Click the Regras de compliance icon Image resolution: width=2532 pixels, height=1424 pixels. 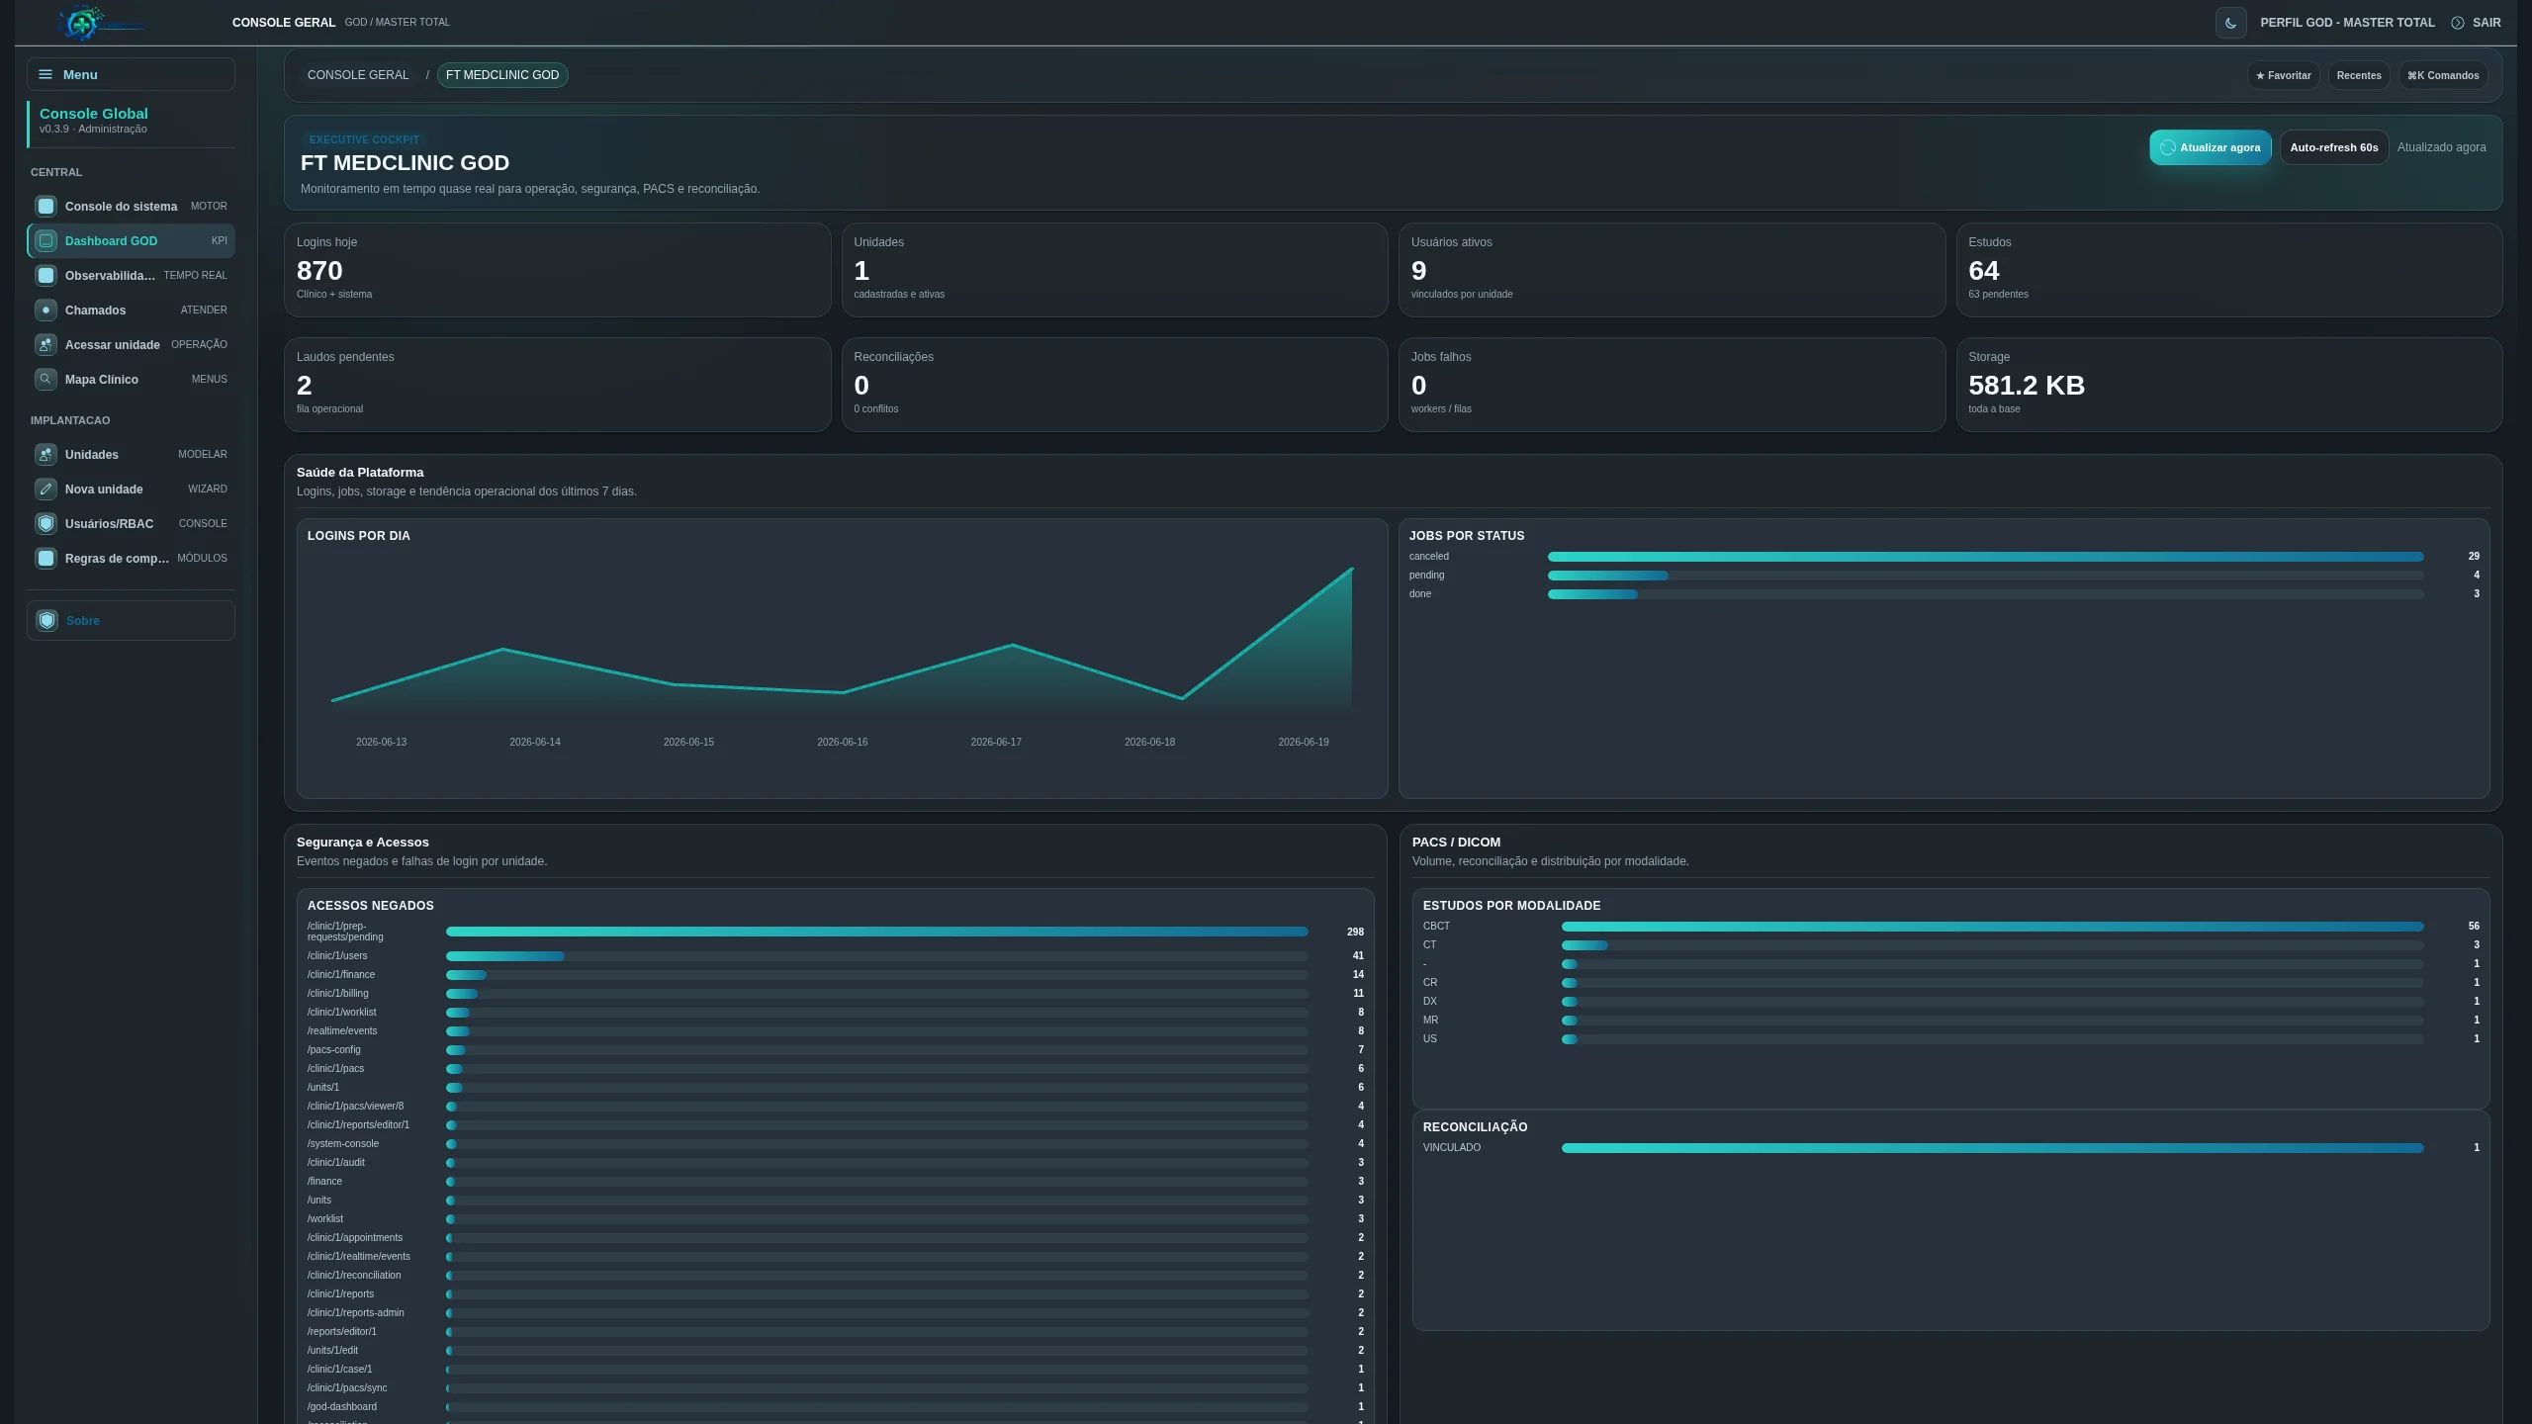(x=45, y=558)
